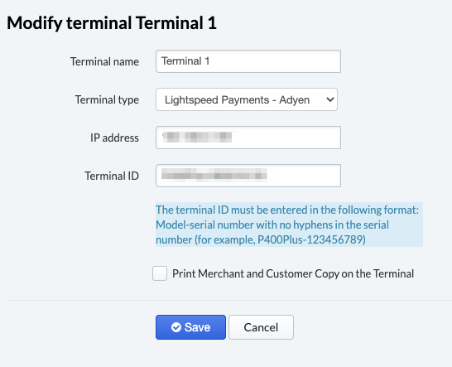Viewport: 452px width, 367px height.
Task: Click the blue terminal ID format hint
Action: coord(289,225)
